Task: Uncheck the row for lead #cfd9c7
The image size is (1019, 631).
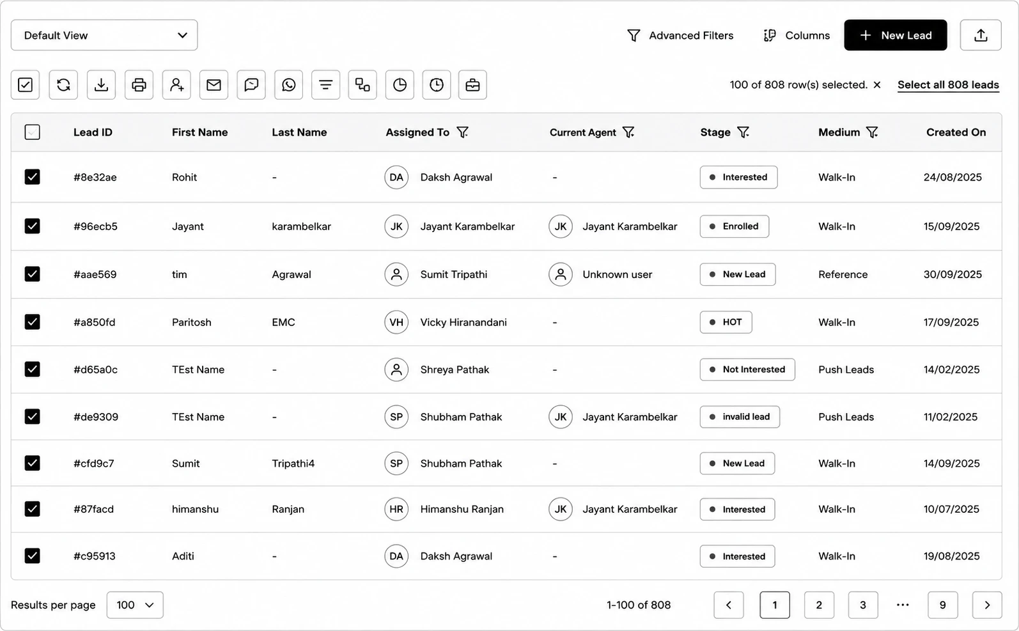Action: coord(32,463)
